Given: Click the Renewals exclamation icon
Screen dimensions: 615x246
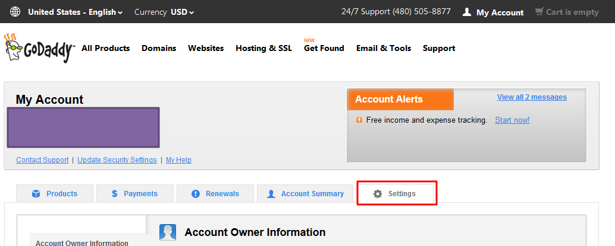Looking at the screenshot, I should click(x=195, y=194).
